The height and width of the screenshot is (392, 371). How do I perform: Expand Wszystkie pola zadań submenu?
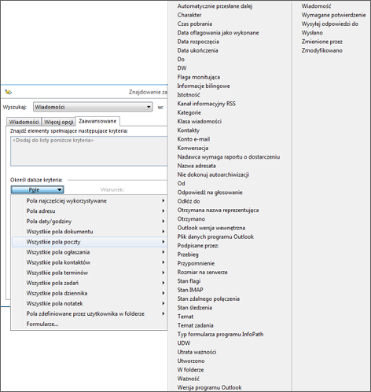tap(90, 283)
